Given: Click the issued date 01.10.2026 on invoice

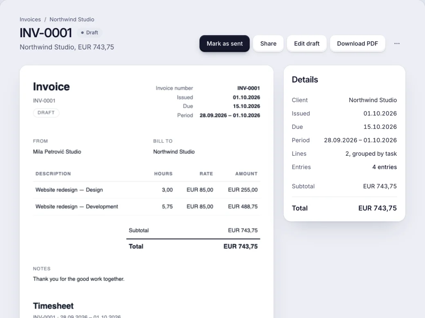Looking at the screenshot, I should click(x=246, y=97).
